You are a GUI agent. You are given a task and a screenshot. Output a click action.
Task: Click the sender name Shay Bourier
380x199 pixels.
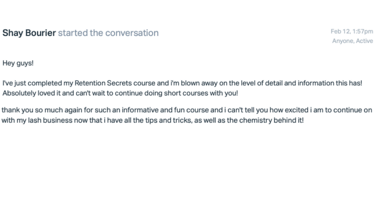29,33
